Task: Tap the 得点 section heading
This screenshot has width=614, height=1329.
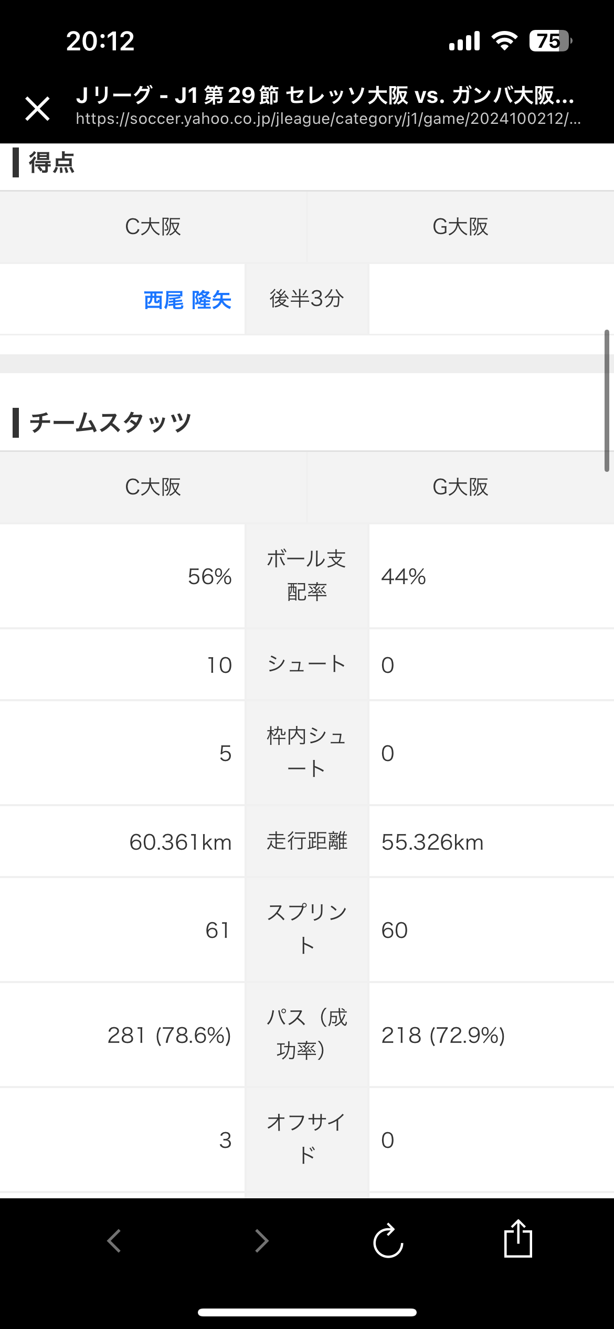Action: click(x=51, y=163)
